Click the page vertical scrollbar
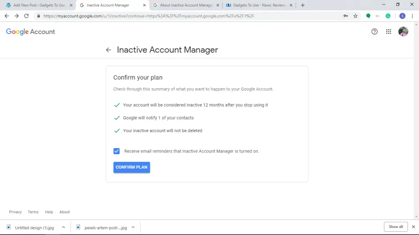The height and width of the screenshot is (235, 419). point(416,121)
